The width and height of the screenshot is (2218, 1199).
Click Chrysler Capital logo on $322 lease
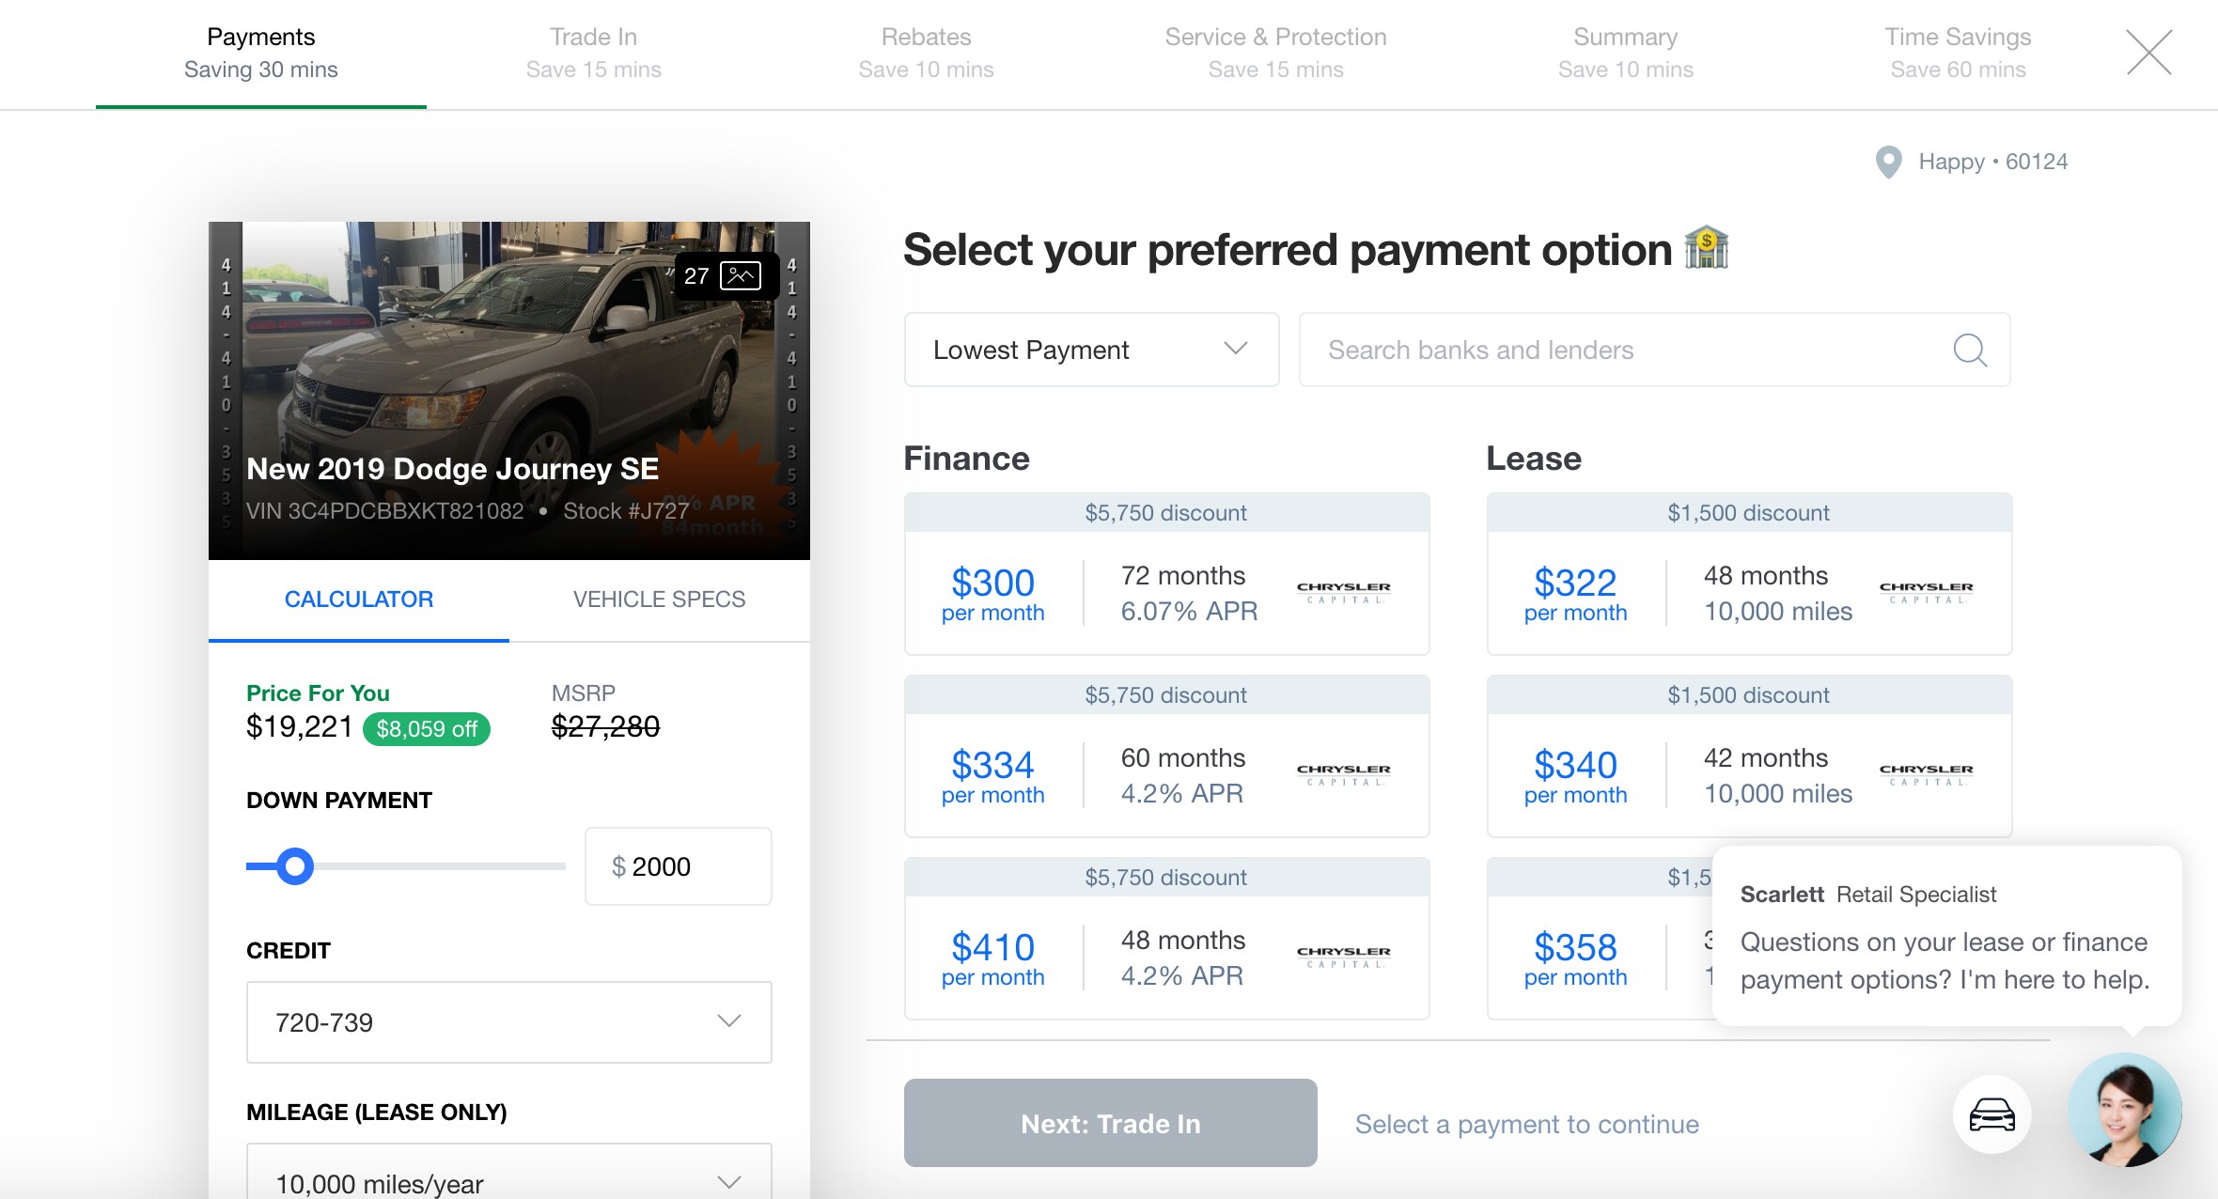(x=1926, y=593)
